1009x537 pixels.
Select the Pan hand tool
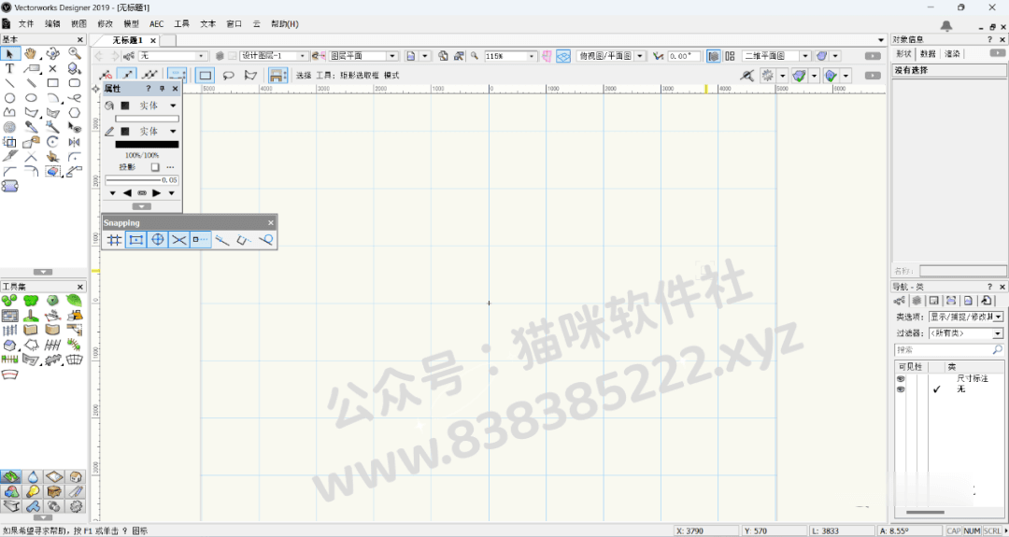[32, 53]
